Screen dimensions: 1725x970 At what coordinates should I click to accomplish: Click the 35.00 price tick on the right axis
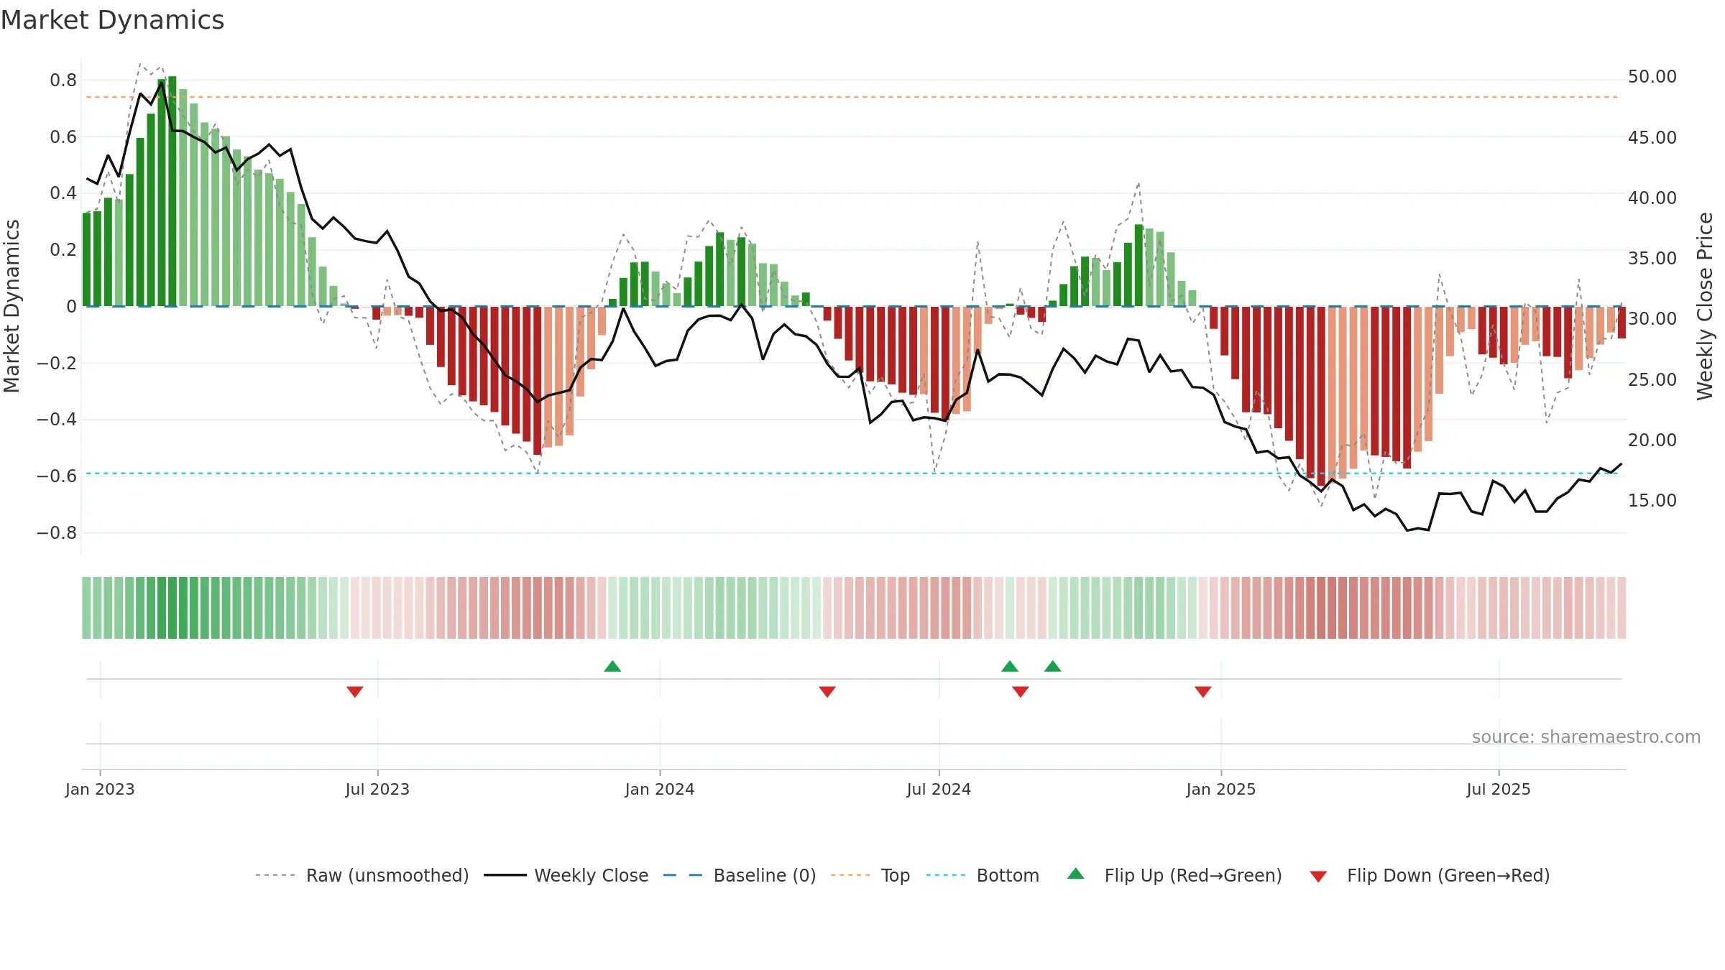coord(1652,258)
